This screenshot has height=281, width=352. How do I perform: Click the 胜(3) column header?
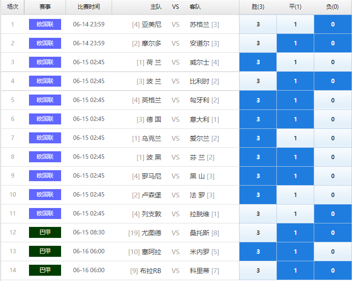258,7
